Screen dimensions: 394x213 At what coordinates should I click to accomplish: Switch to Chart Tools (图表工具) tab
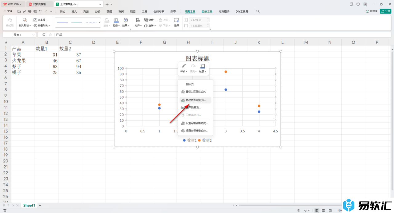click(x=207, y=11)
